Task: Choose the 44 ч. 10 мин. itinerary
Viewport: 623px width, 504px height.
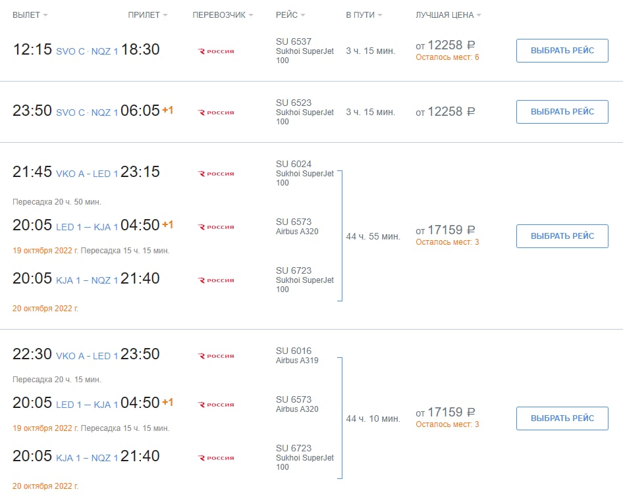Action: point(562,418)
